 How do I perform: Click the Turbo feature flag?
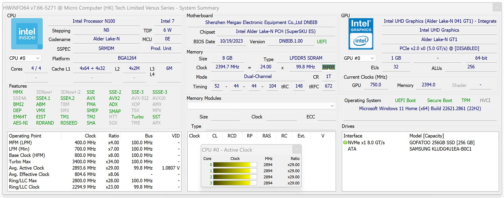coord(138,117)
